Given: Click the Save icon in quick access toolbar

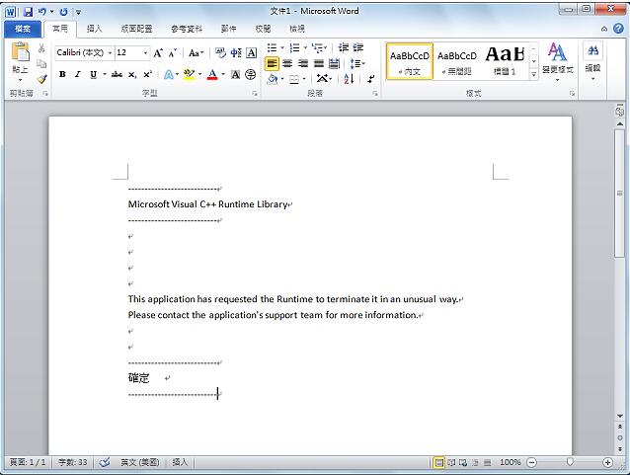Looking at the screenshot, I should point(28,12).
